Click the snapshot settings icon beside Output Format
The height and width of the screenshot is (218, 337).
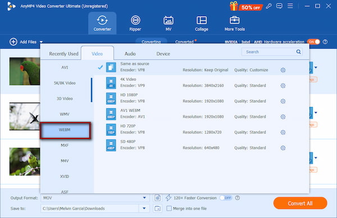point(157,198)
